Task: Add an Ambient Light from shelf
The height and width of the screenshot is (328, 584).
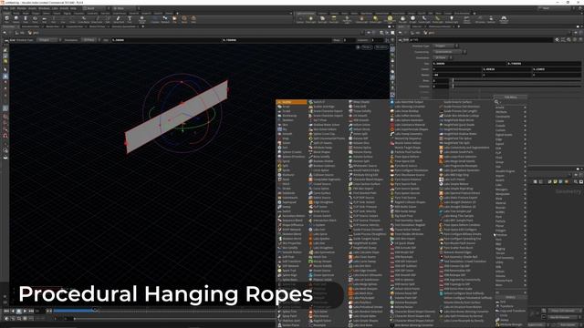Action: [x=451, y=19]
